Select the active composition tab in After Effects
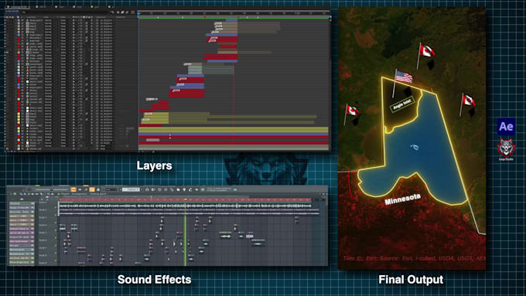This screenshot has height=296, width=526. pos(18,7)
